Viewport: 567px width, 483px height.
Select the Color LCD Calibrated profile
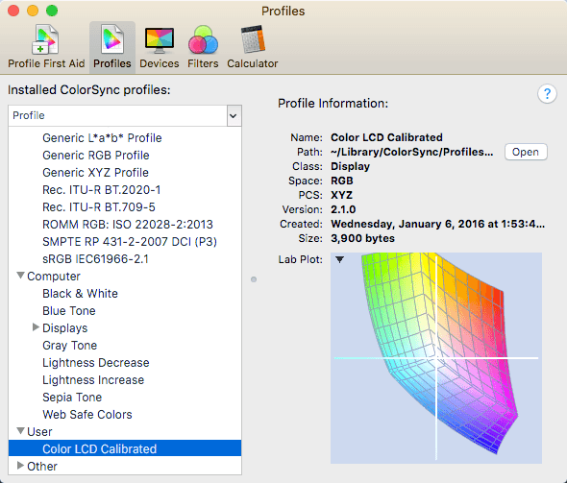click(125, 448)
